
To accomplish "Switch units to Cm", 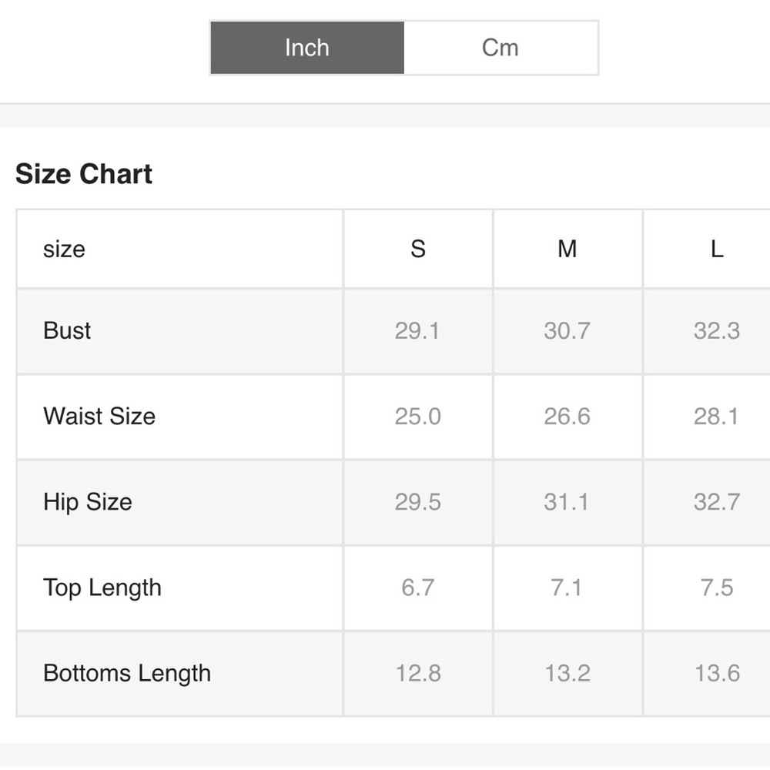I will pyautogui.click(x=500, y=48).
